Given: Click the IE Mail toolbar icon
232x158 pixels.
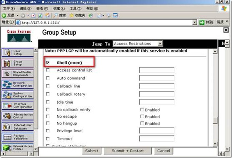Looking at the screenshot, I should click(100, 16).
